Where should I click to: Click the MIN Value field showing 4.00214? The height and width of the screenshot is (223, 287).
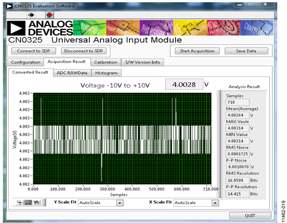(237, 141)
